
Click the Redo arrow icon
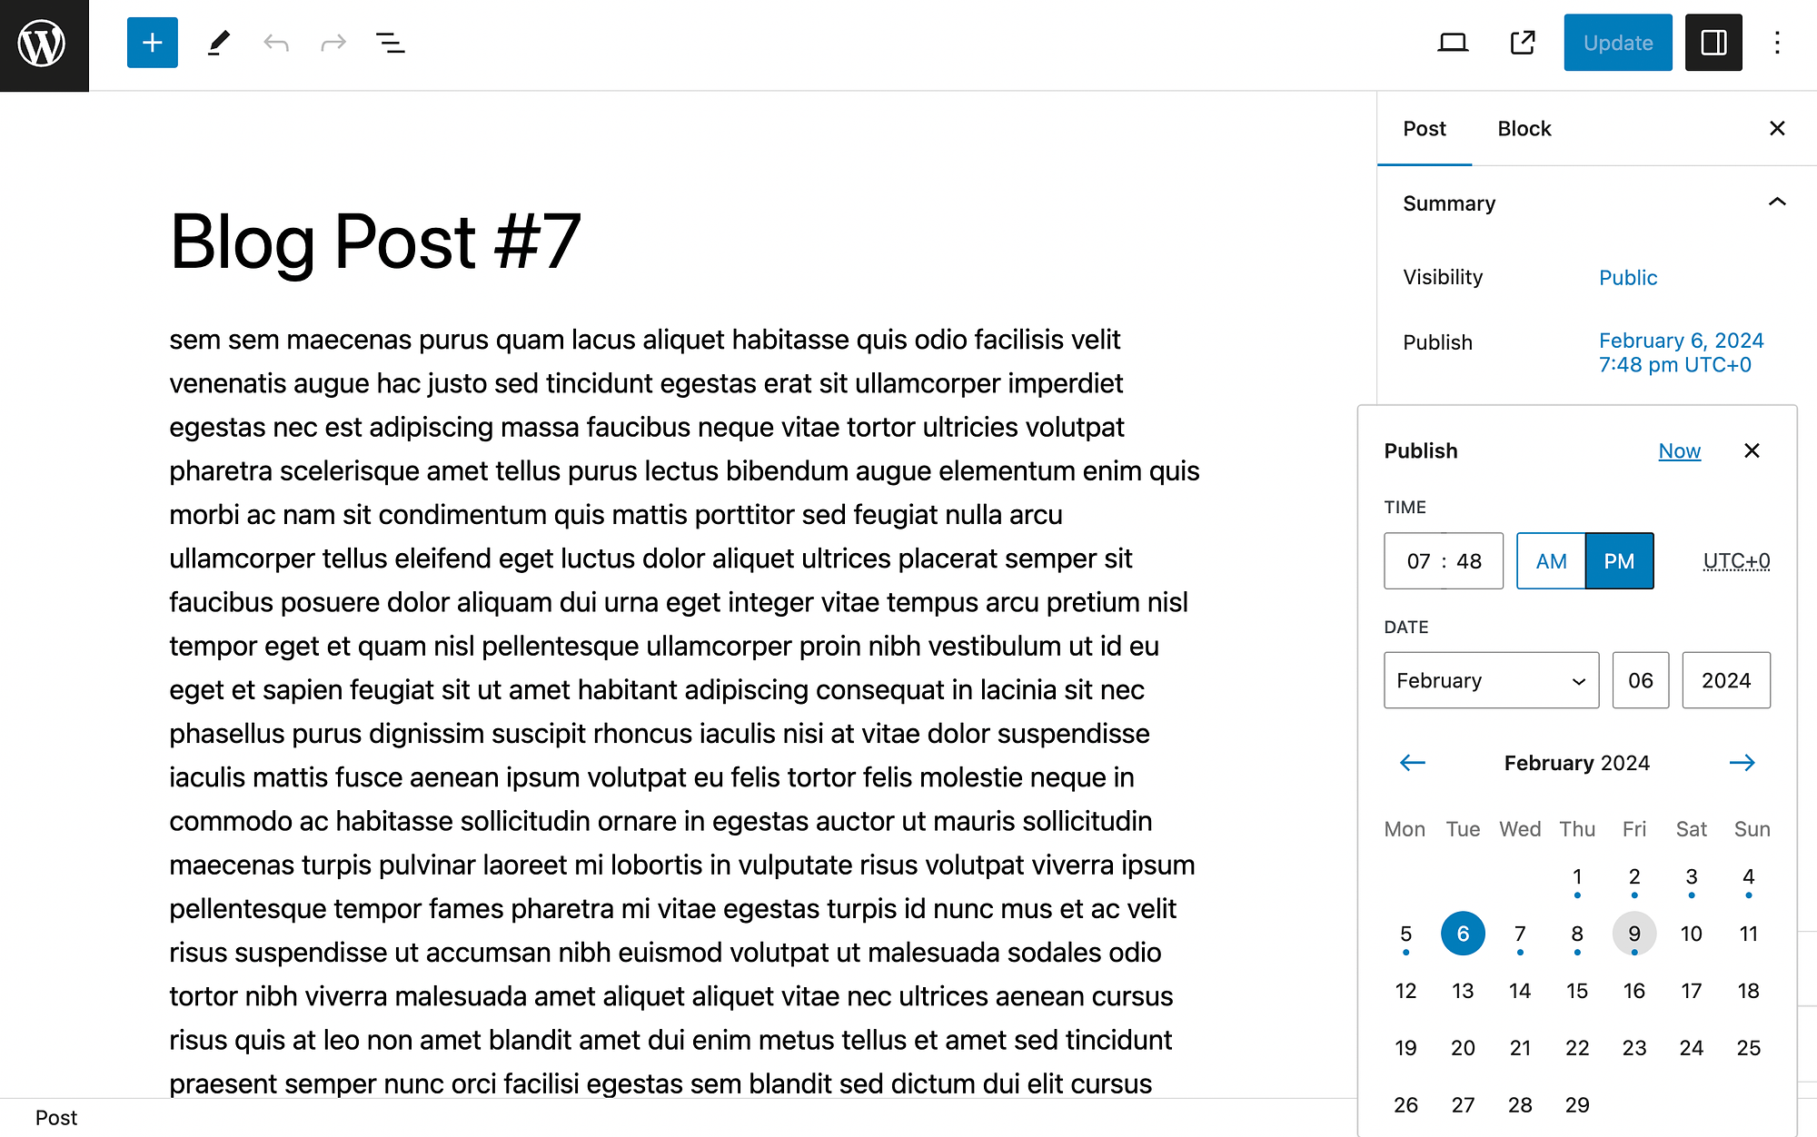coord(332,44)
